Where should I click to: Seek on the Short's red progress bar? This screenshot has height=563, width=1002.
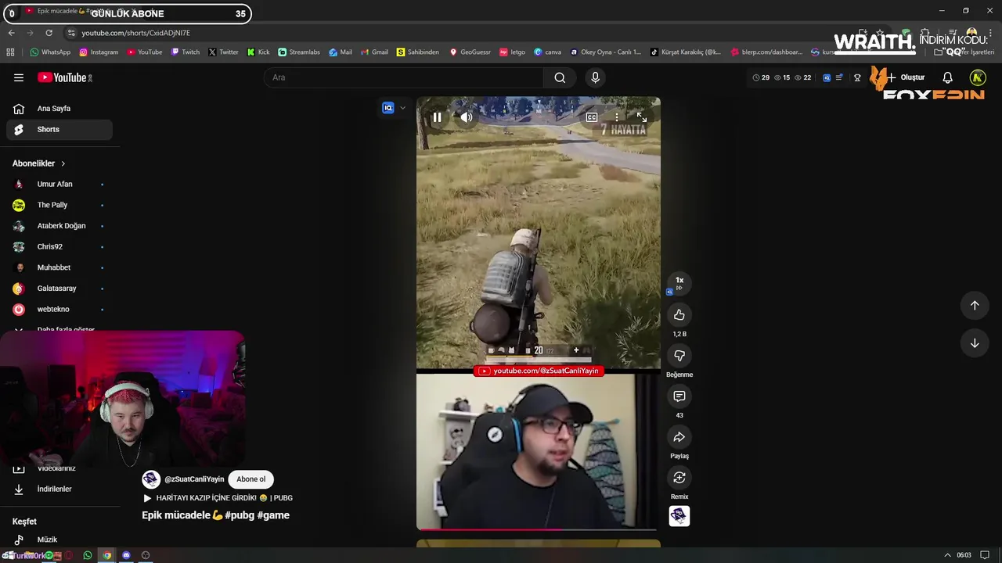point(538,529)
